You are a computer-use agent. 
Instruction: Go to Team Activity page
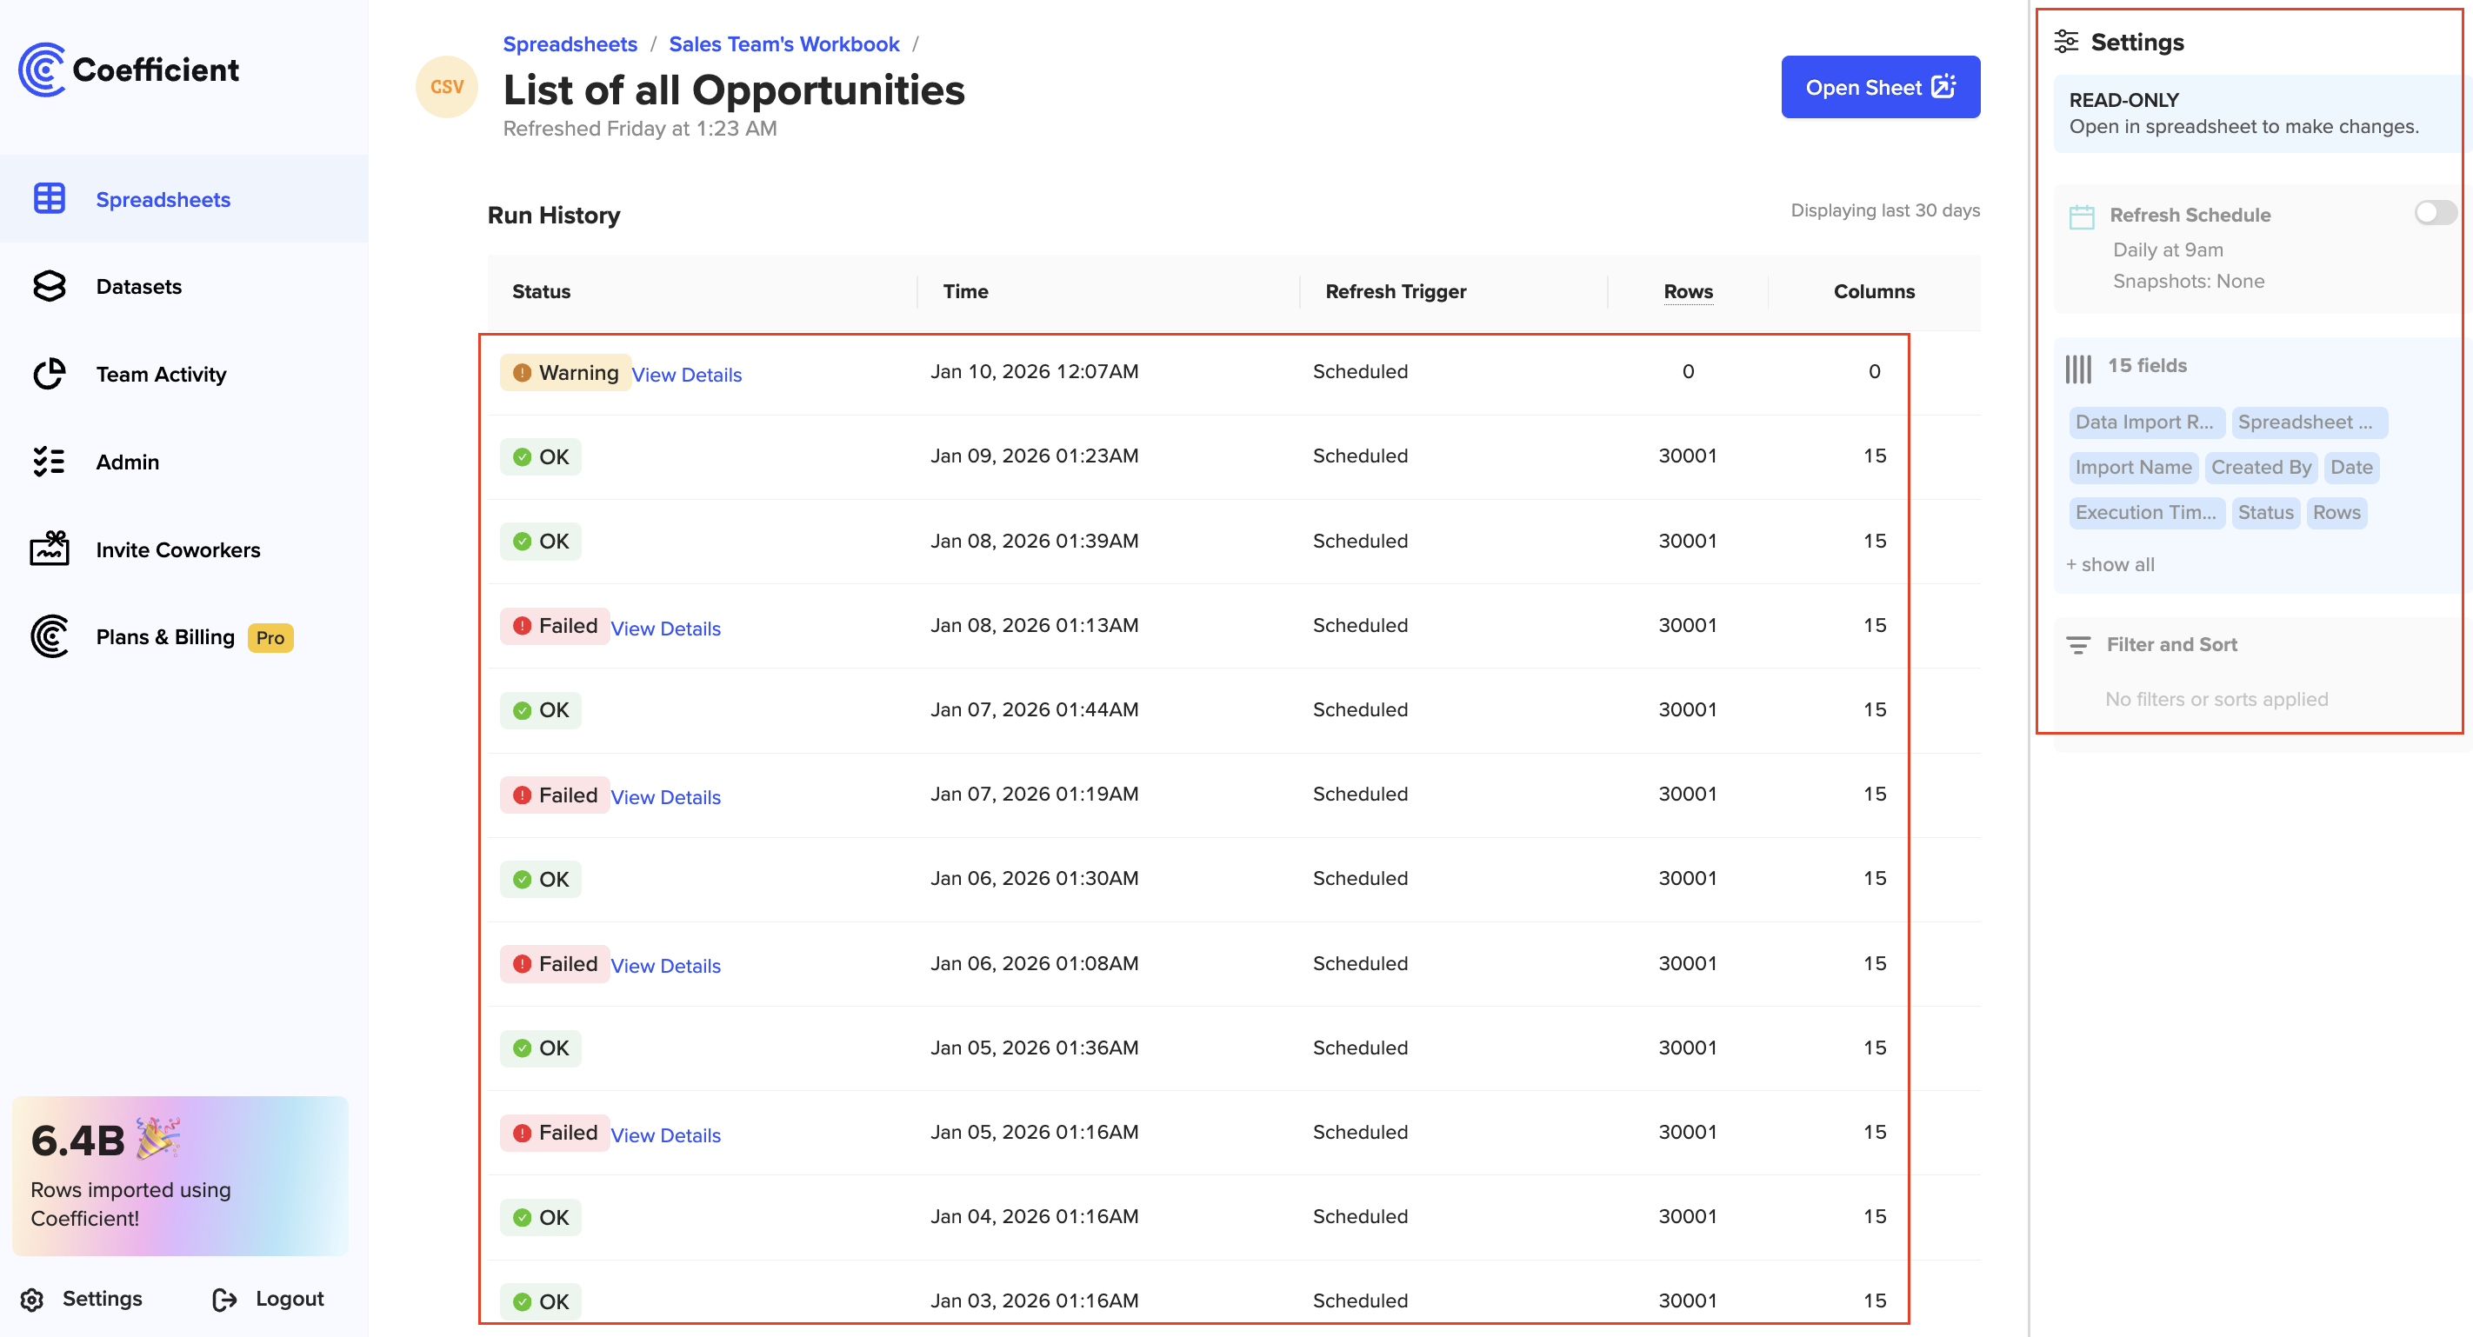tap(160, 373)
